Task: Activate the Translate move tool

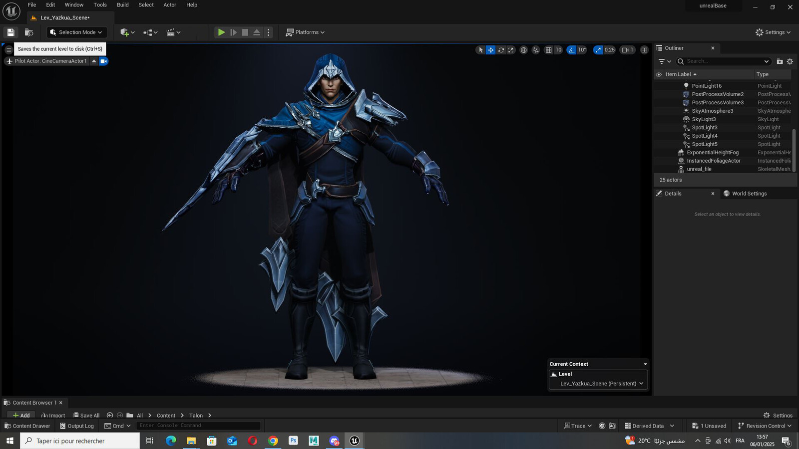Action: 491,50
